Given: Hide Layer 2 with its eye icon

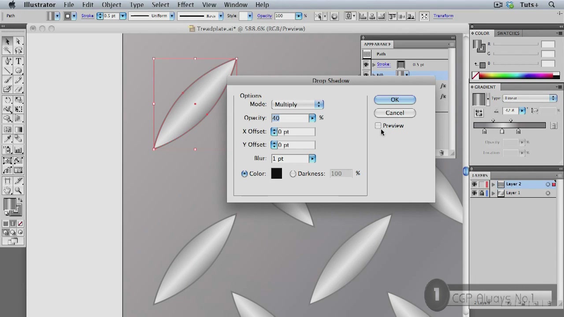Looking at the screenshot, I should tap(475, 184).
